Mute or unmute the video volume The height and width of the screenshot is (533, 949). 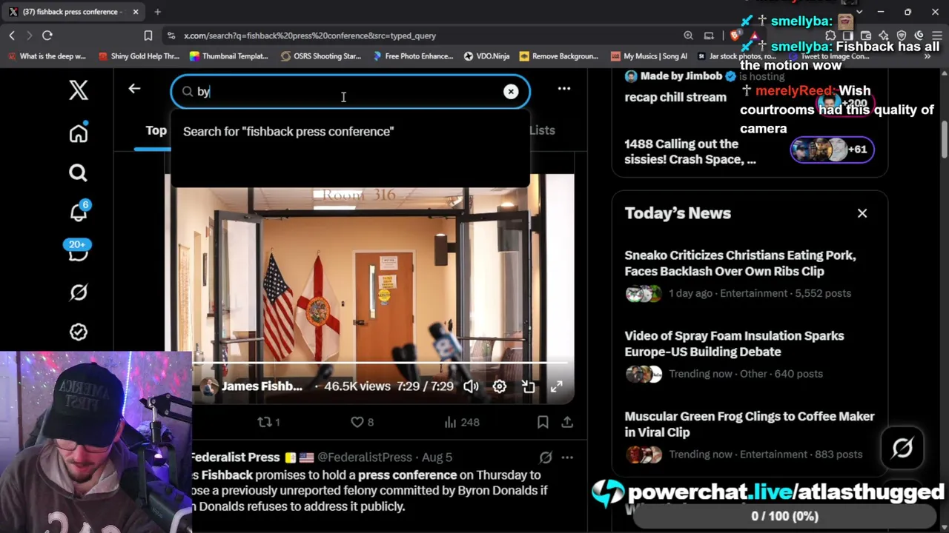471,386
